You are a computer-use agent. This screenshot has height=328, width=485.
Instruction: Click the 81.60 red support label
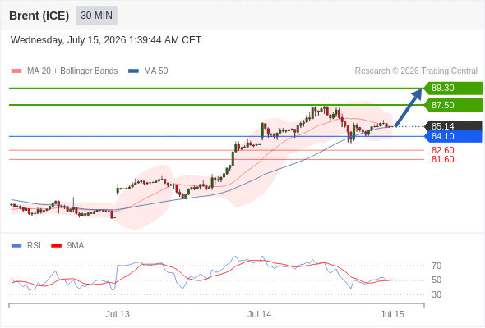442,160
